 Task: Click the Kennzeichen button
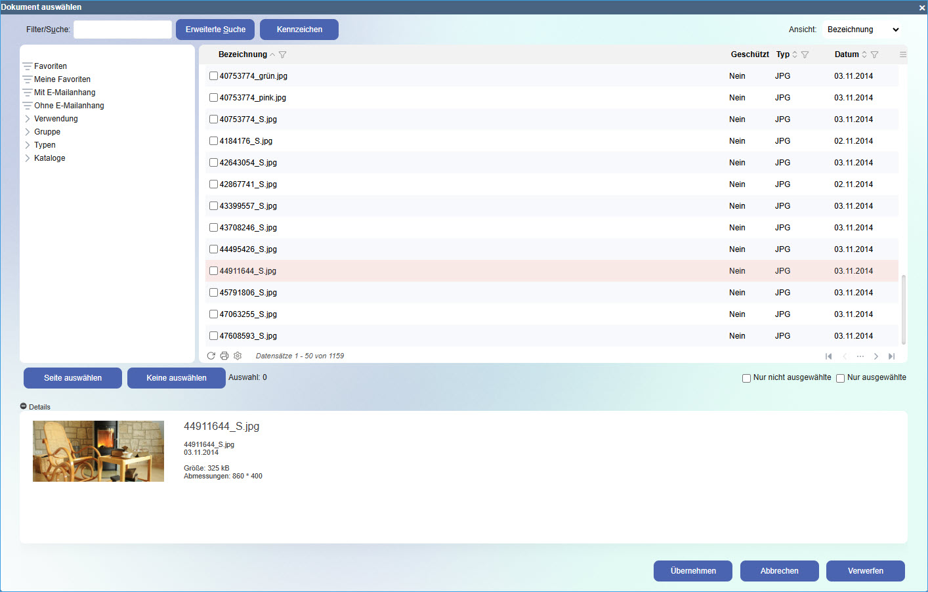click(x=299, y=30)
